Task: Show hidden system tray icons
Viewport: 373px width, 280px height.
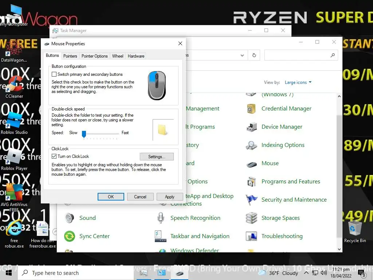Action: click(306, 273)
